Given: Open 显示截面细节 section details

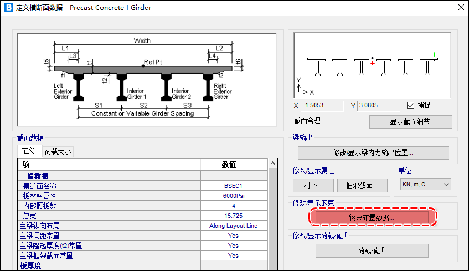Looking at the screenshot, I should (410, 122).
